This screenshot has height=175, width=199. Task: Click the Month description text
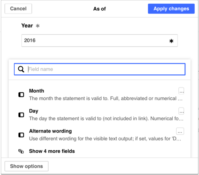(106, 99)
